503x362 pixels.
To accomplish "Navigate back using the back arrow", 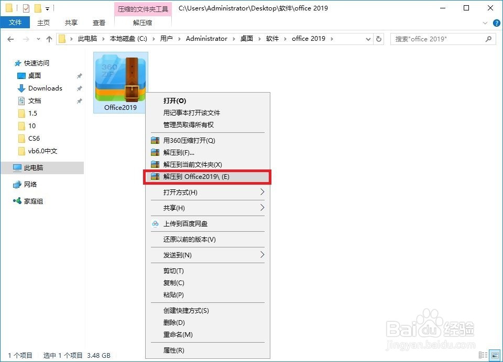I will pyautogui.click(x=10, y=39).
